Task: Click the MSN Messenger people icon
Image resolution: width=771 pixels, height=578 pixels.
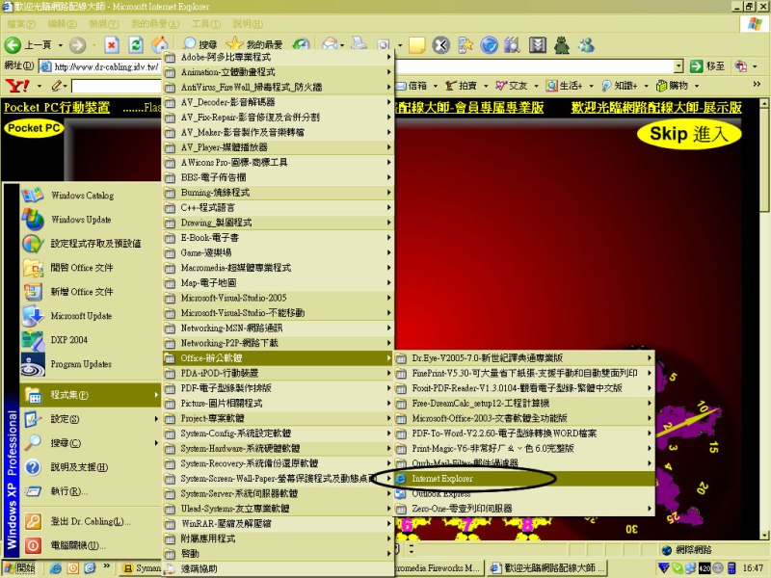Action: coord(586,45)
